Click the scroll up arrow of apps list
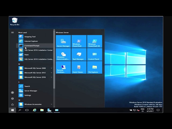Image resolution: width=172 pixels, height=129 pixels. (54, 30)
